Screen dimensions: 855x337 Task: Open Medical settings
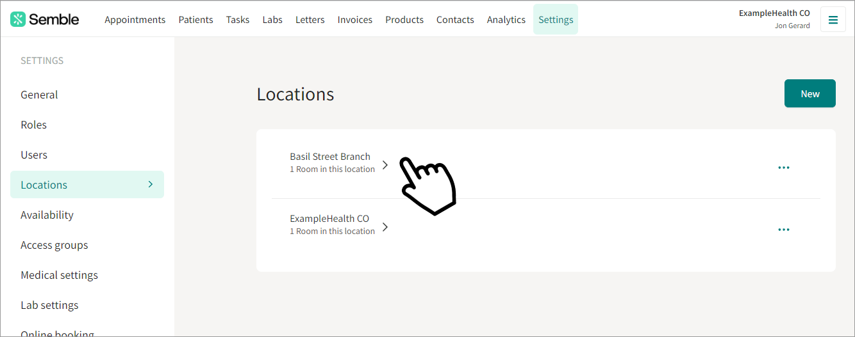tap(60, 275)
